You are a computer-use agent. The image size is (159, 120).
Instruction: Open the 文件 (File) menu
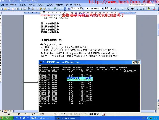click(x=4, y=5)
